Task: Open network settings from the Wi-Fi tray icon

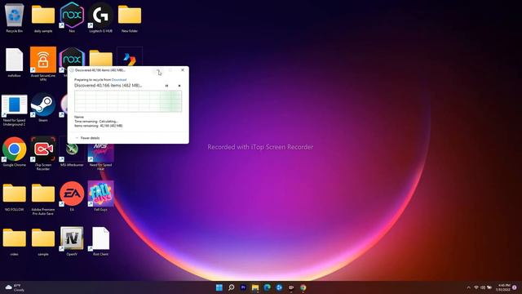Action: coord(476,287)
